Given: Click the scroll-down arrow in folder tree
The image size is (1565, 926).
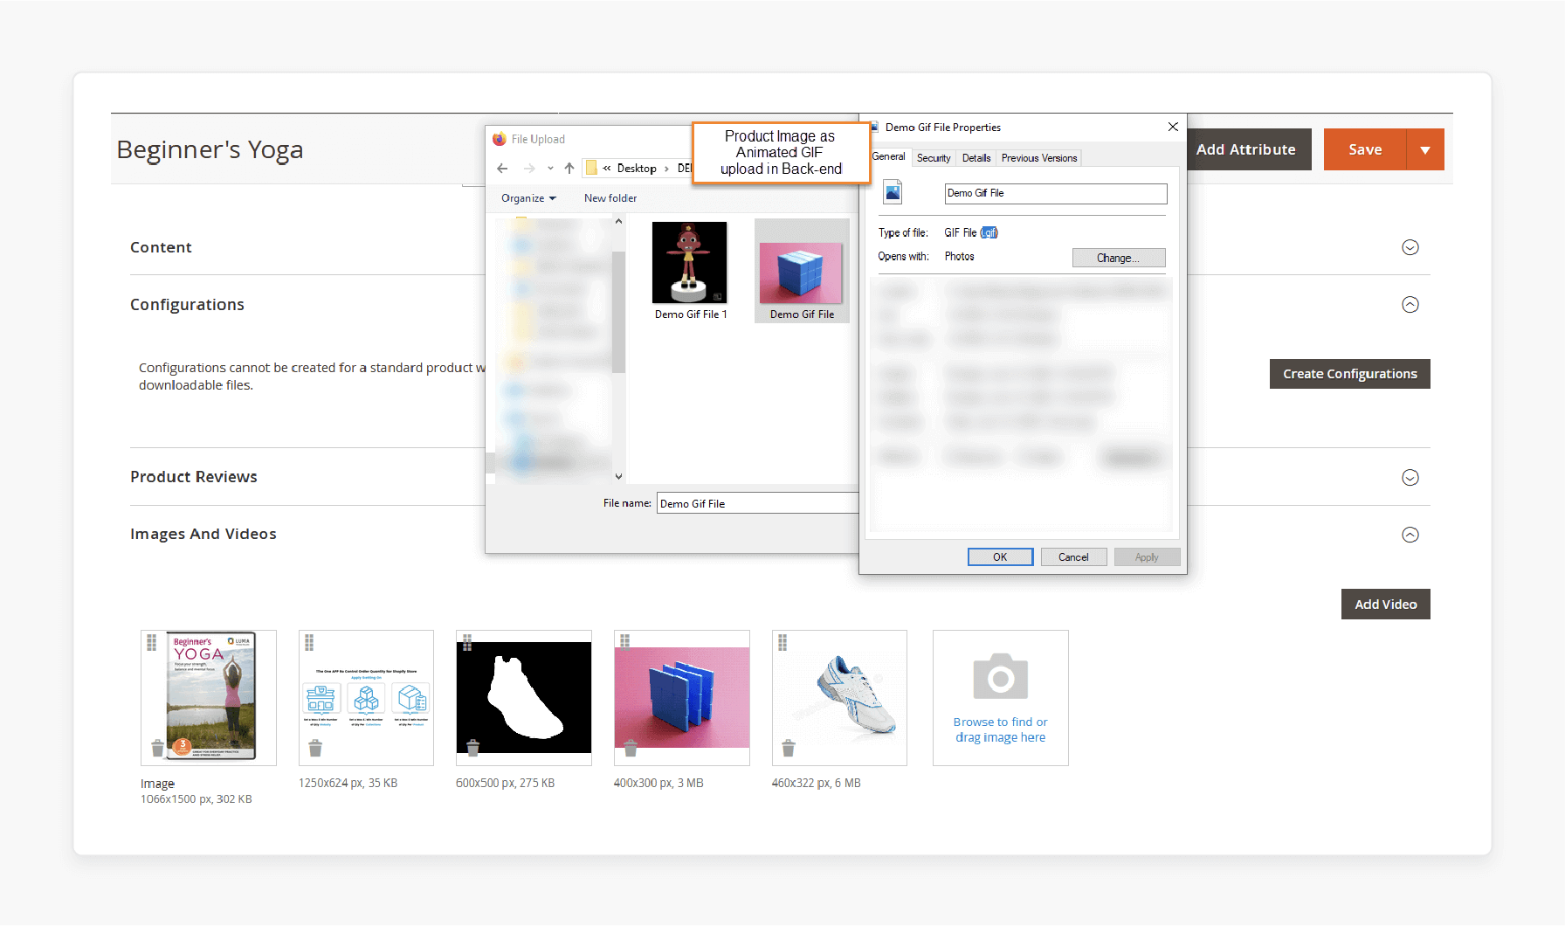Looking at the screenshot, I should point(618,476).
